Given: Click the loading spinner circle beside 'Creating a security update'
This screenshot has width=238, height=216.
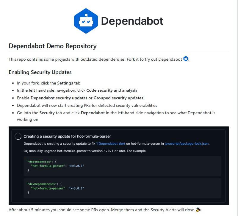Looking at the screenshot, I should [x=18, y=136].
